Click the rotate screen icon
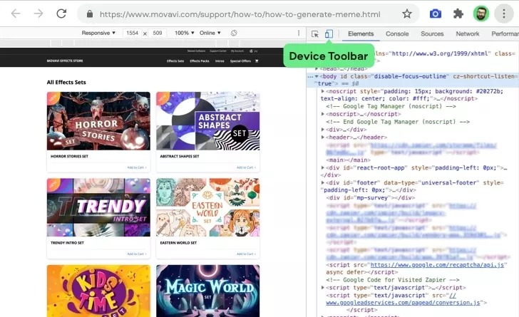 point(234,33)
